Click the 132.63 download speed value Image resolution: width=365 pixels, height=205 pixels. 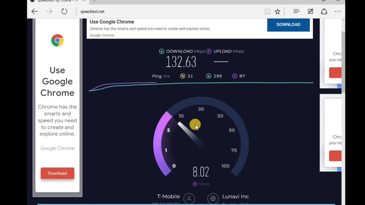[181, 62]
